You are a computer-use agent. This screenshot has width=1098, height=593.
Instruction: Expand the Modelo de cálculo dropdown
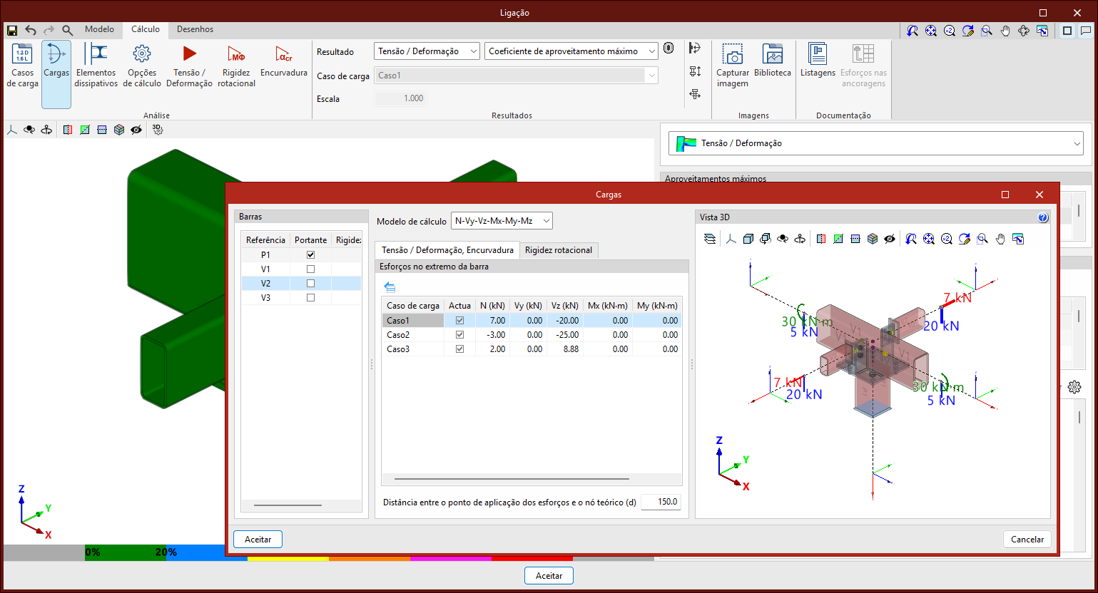click(502, 221)
